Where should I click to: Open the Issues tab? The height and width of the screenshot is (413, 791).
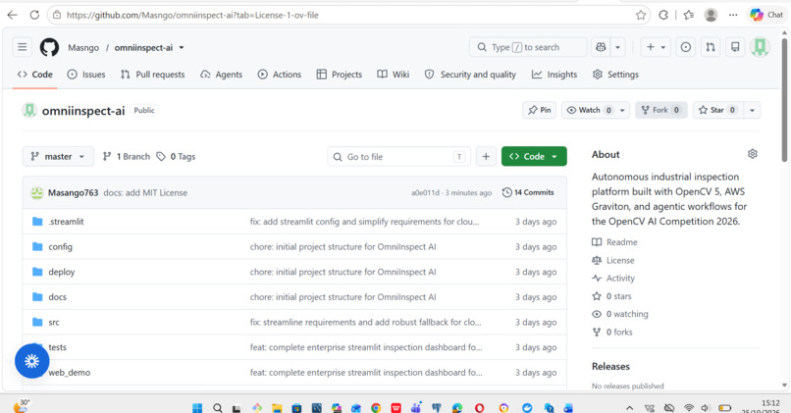click(x=86, y=75)
